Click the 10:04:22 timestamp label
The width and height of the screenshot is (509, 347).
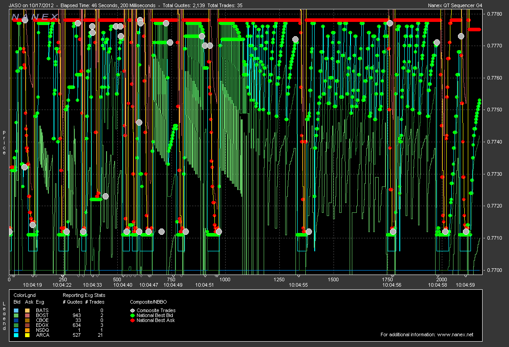click(62, 285)
